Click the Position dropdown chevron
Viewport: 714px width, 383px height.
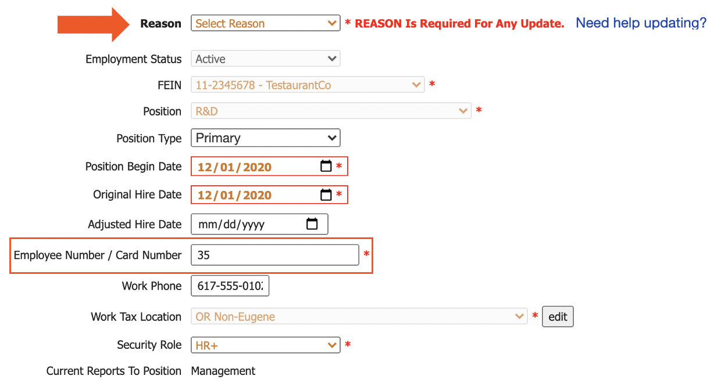tap(463, 110)
